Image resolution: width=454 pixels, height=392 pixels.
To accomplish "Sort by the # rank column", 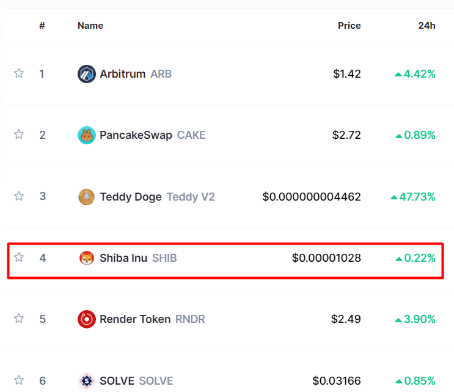I will click(x=42, y=26).
